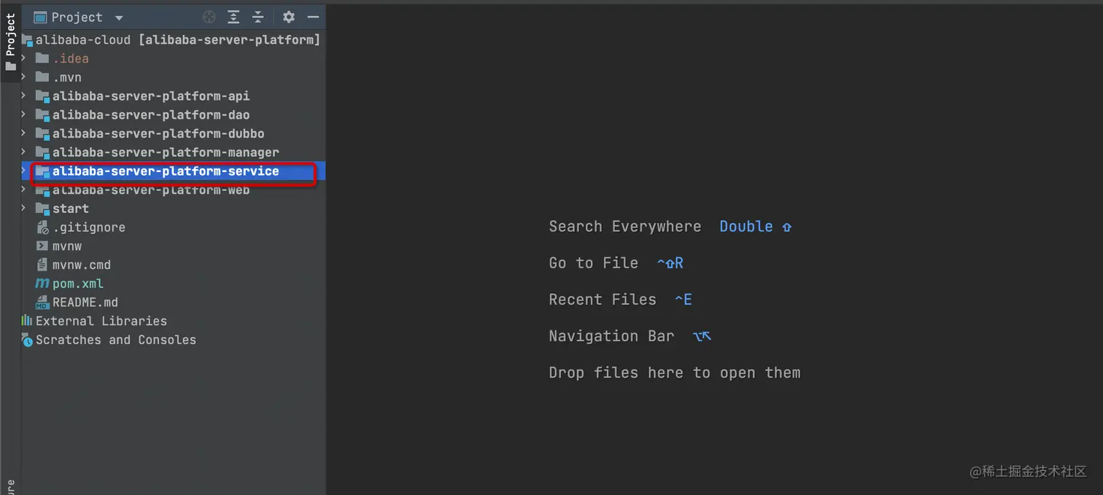Click Search Everywhere hint text
1103x495 pixels.
coord(625,227)
